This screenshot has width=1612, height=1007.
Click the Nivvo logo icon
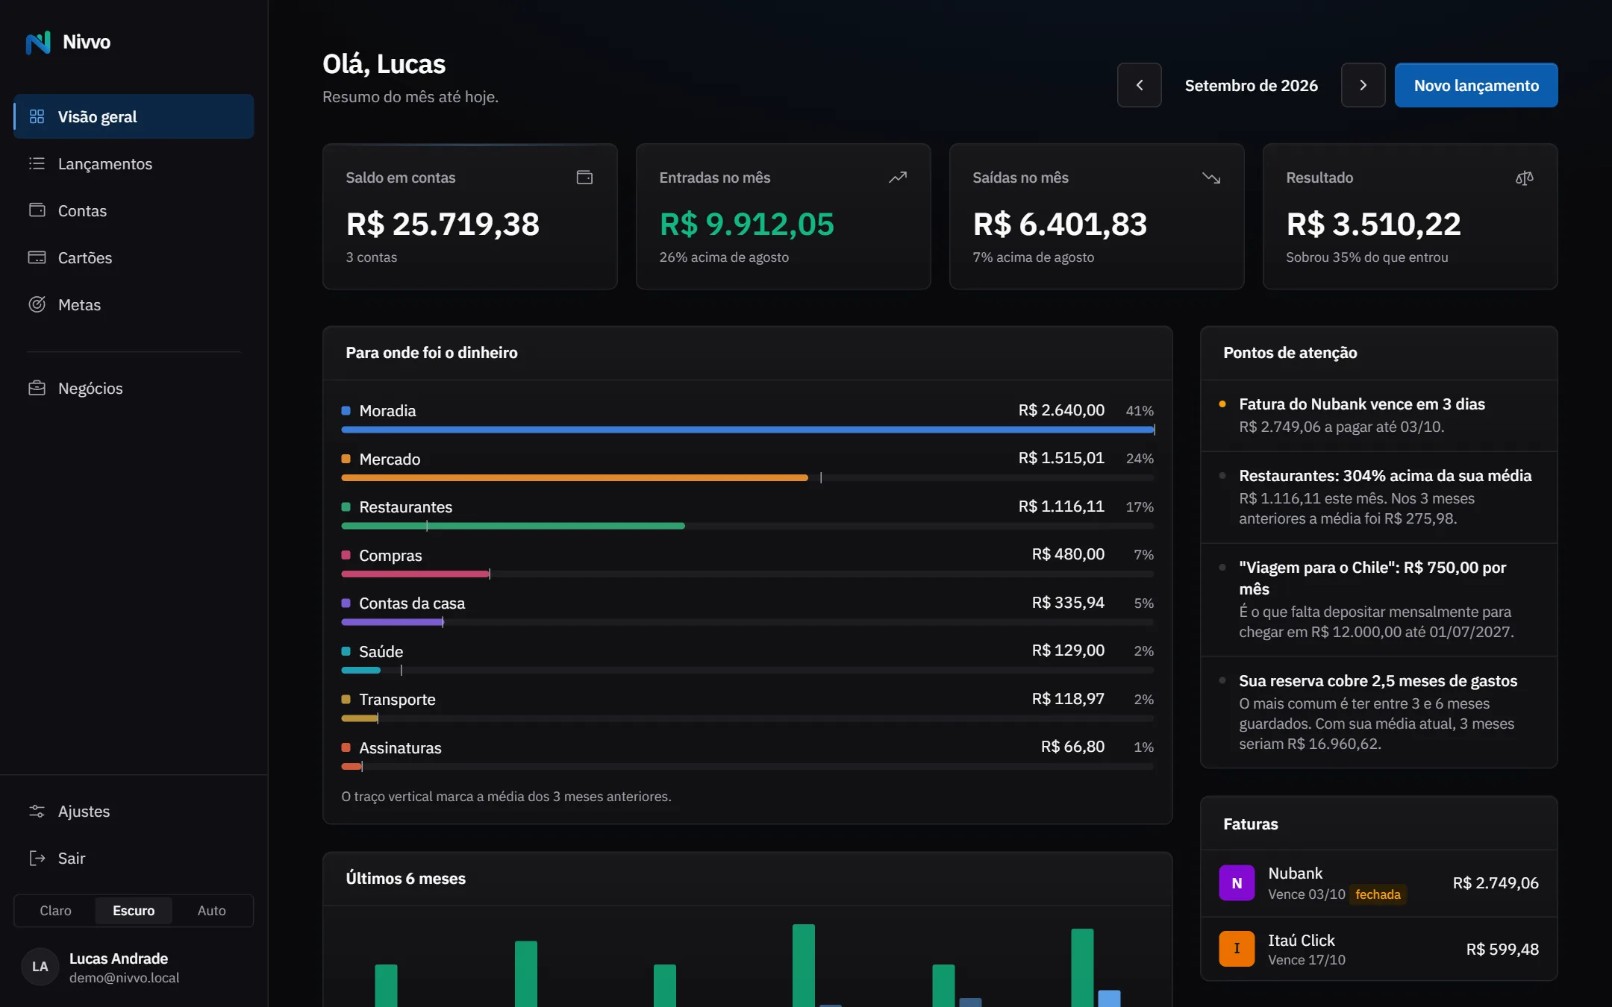[38, 43]
